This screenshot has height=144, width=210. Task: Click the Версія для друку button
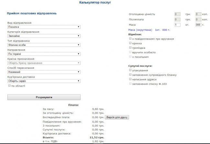(117, 117)
